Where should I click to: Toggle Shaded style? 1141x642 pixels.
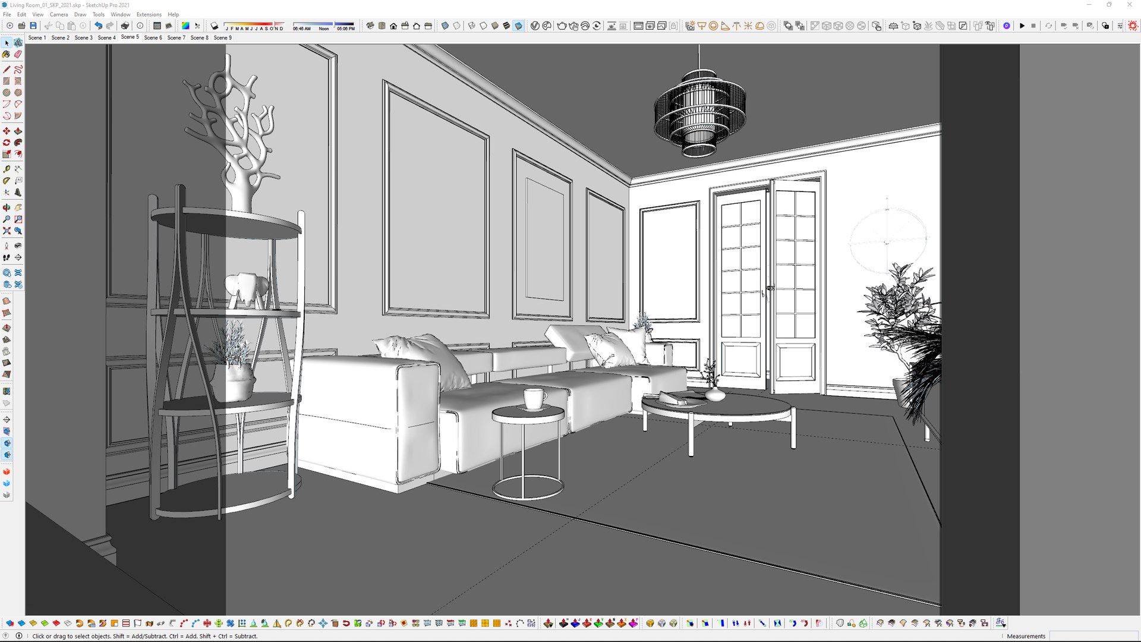coord(495,26)
